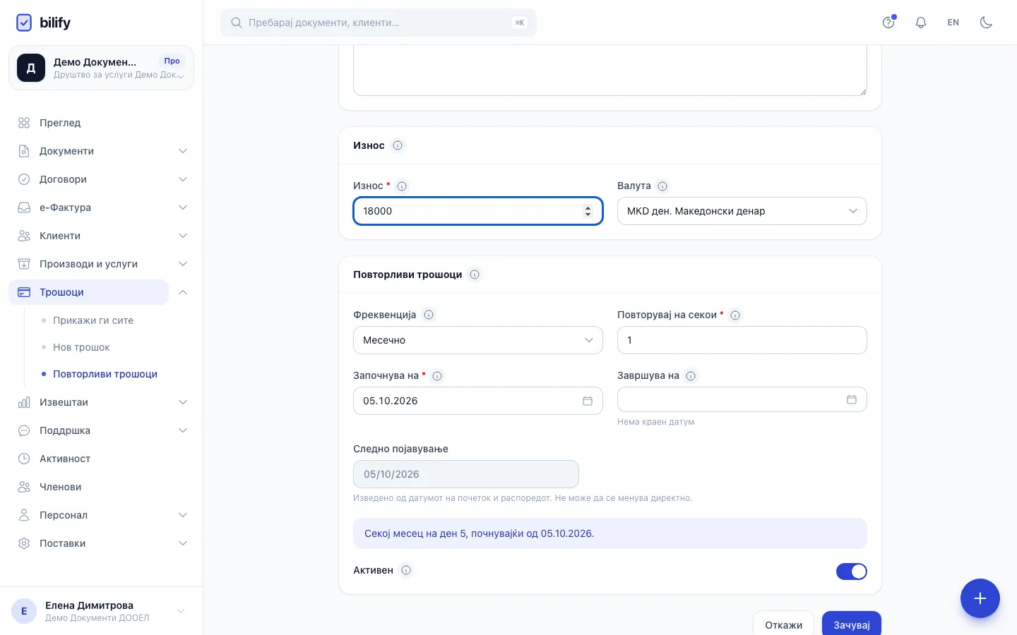The image size is (1017, 635).
Task: Open the help question mark icon
Action: point(888,23)
